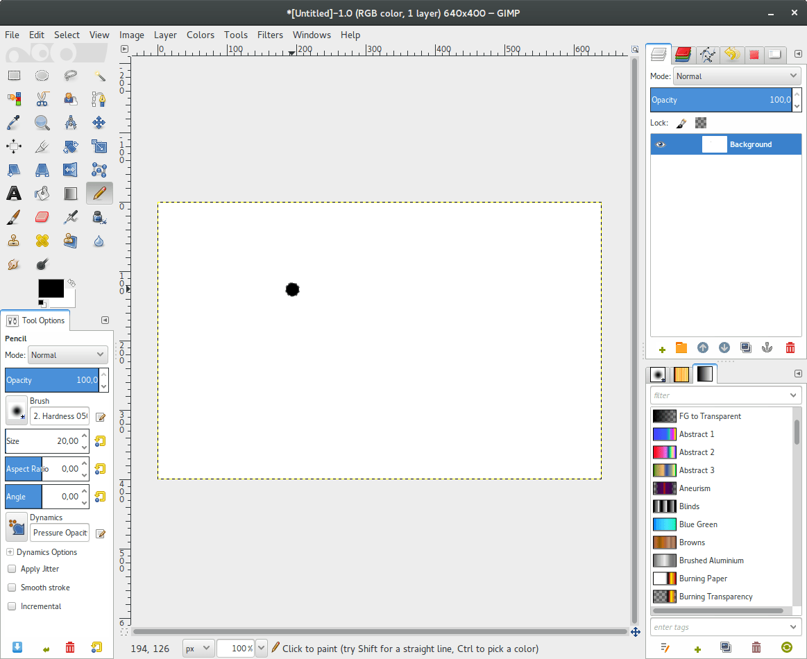Open the Pressure Opacity dynamics selector
This screenshot has height=659, width=807.
[59, 533]
